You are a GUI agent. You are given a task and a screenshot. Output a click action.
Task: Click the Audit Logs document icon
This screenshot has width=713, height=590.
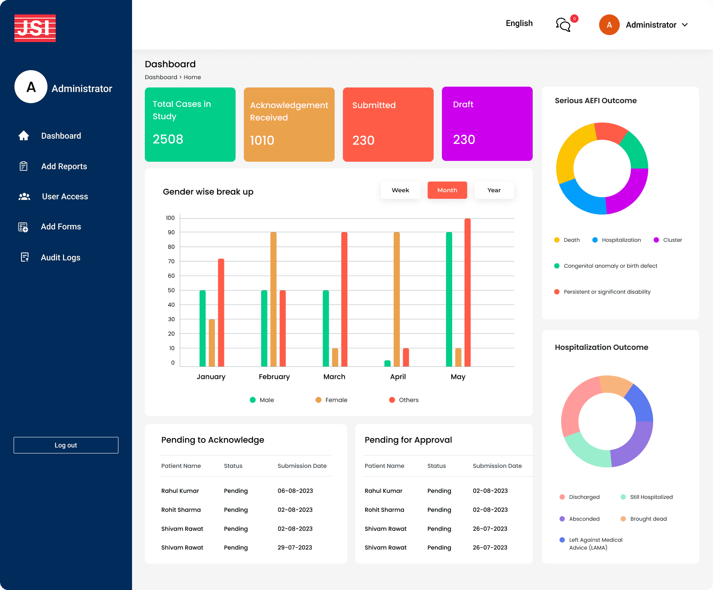(25, 257)
